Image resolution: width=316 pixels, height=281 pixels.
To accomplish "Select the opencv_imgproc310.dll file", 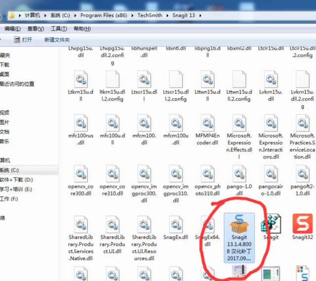I will click(x=176, y=184).
